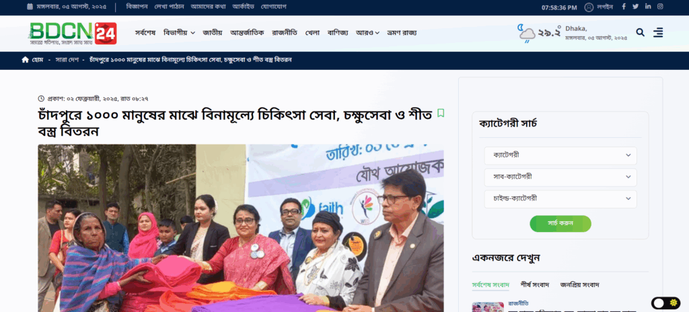This screenshot has width=689, height=312.
Task: Expand the চাইল্ড-ক্যাটেগরী dropdown
Action: 560,199
